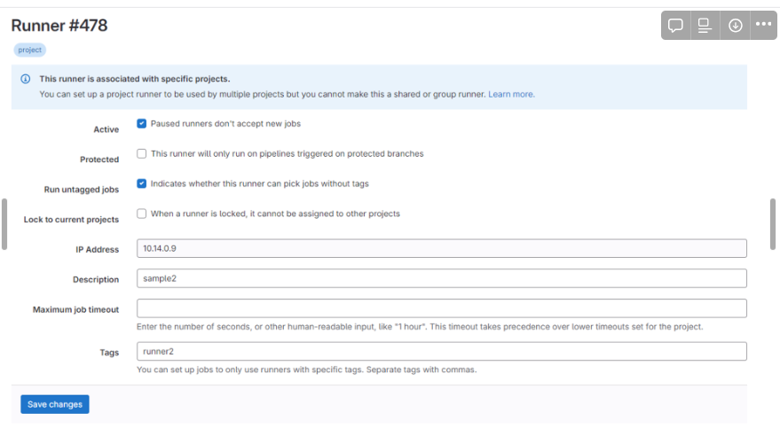Viewport: 780px width, 428px height.
Task: Disable the Run untagged jobs checkbox
Action: pos(142,184)
